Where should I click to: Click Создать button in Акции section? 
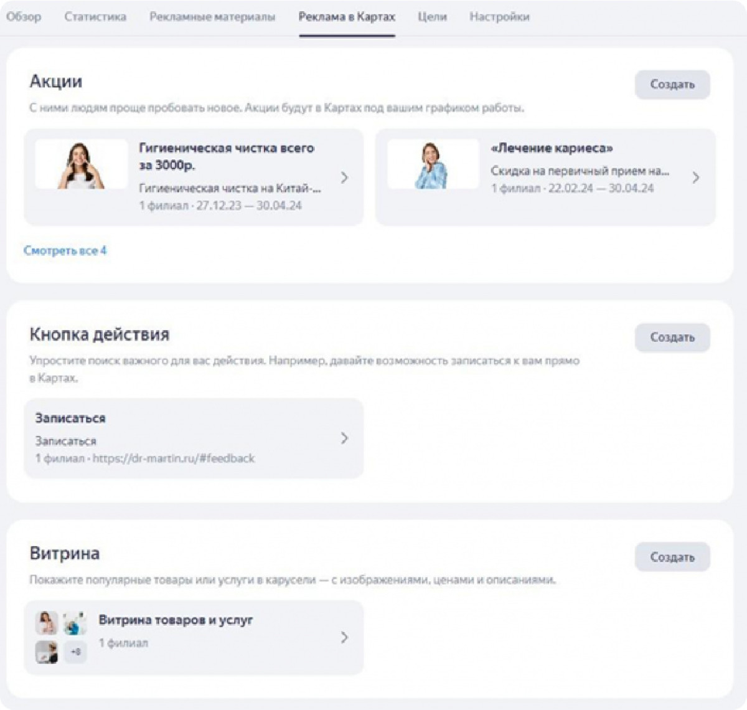(672, 85)
